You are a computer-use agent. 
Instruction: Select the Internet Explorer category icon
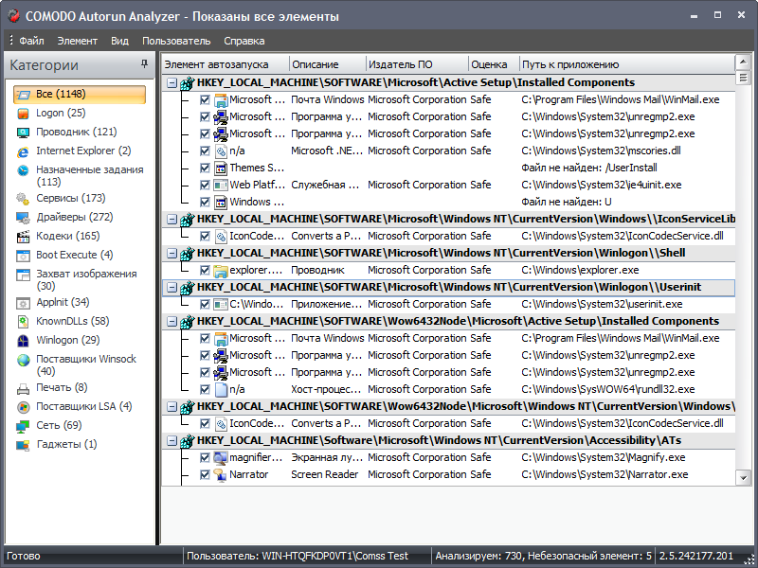(x=23, y=151)
